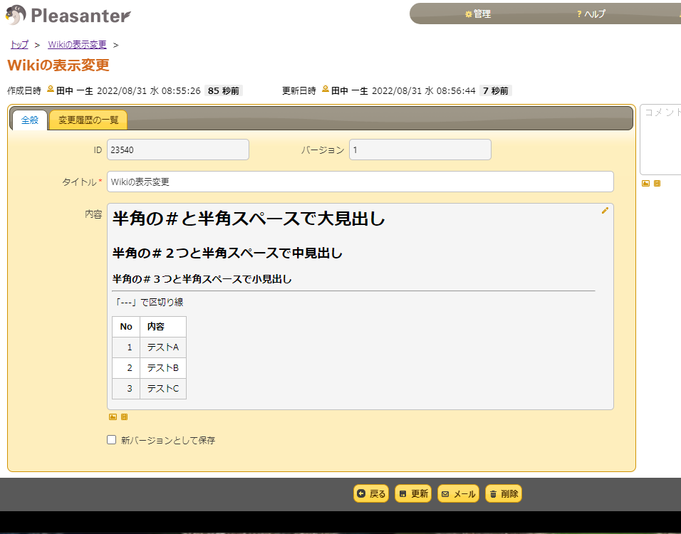This screenshot has width=681, height=534.
Task: Click the 更新 button
Action: tap(413, 493)
